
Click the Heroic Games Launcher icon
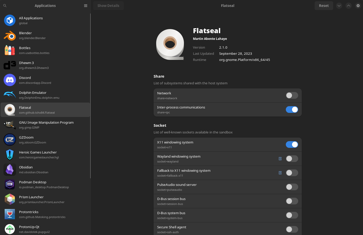tap(10, 155)
